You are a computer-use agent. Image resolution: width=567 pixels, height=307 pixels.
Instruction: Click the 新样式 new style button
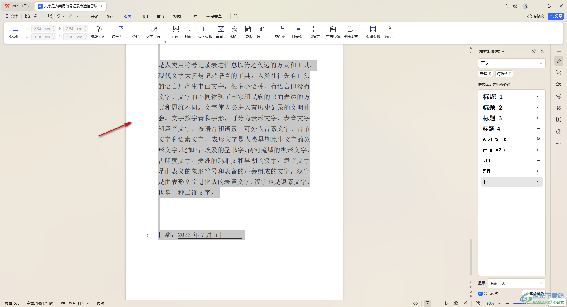pos(485,74)
